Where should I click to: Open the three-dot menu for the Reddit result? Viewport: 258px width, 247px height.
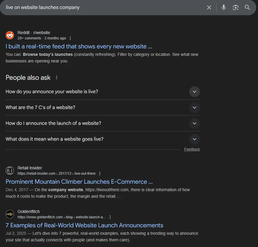[70, 38]
